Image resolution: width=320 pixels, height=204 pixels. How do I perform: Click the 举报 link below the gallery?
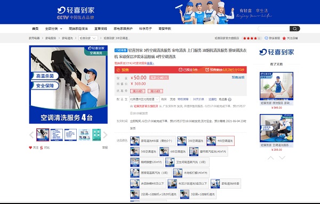tap(105, 148)
